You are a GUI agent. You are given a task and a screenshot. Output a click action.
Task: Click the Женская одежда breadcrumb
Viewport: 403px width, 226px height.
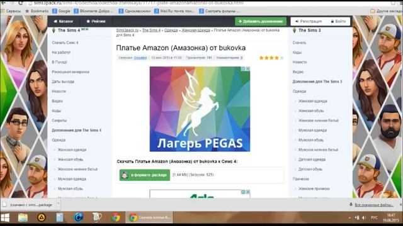(x=196, y=30)
